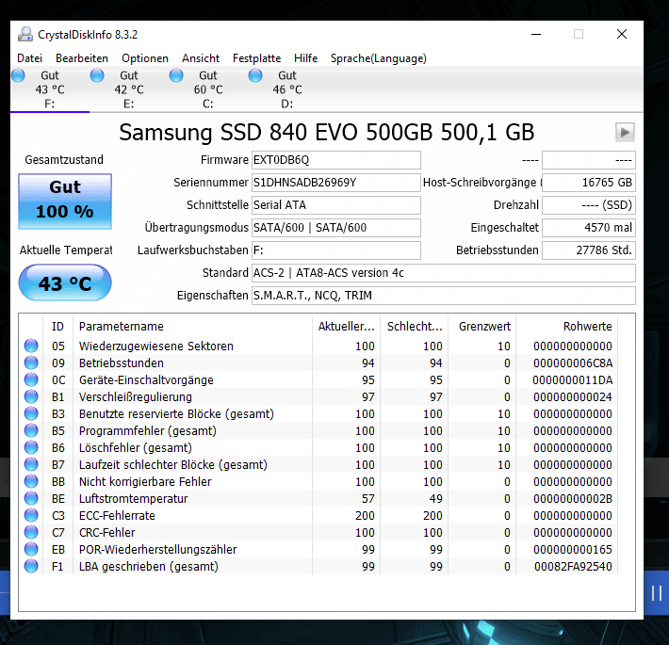Go to next disk with arrow button

(625, 132)
